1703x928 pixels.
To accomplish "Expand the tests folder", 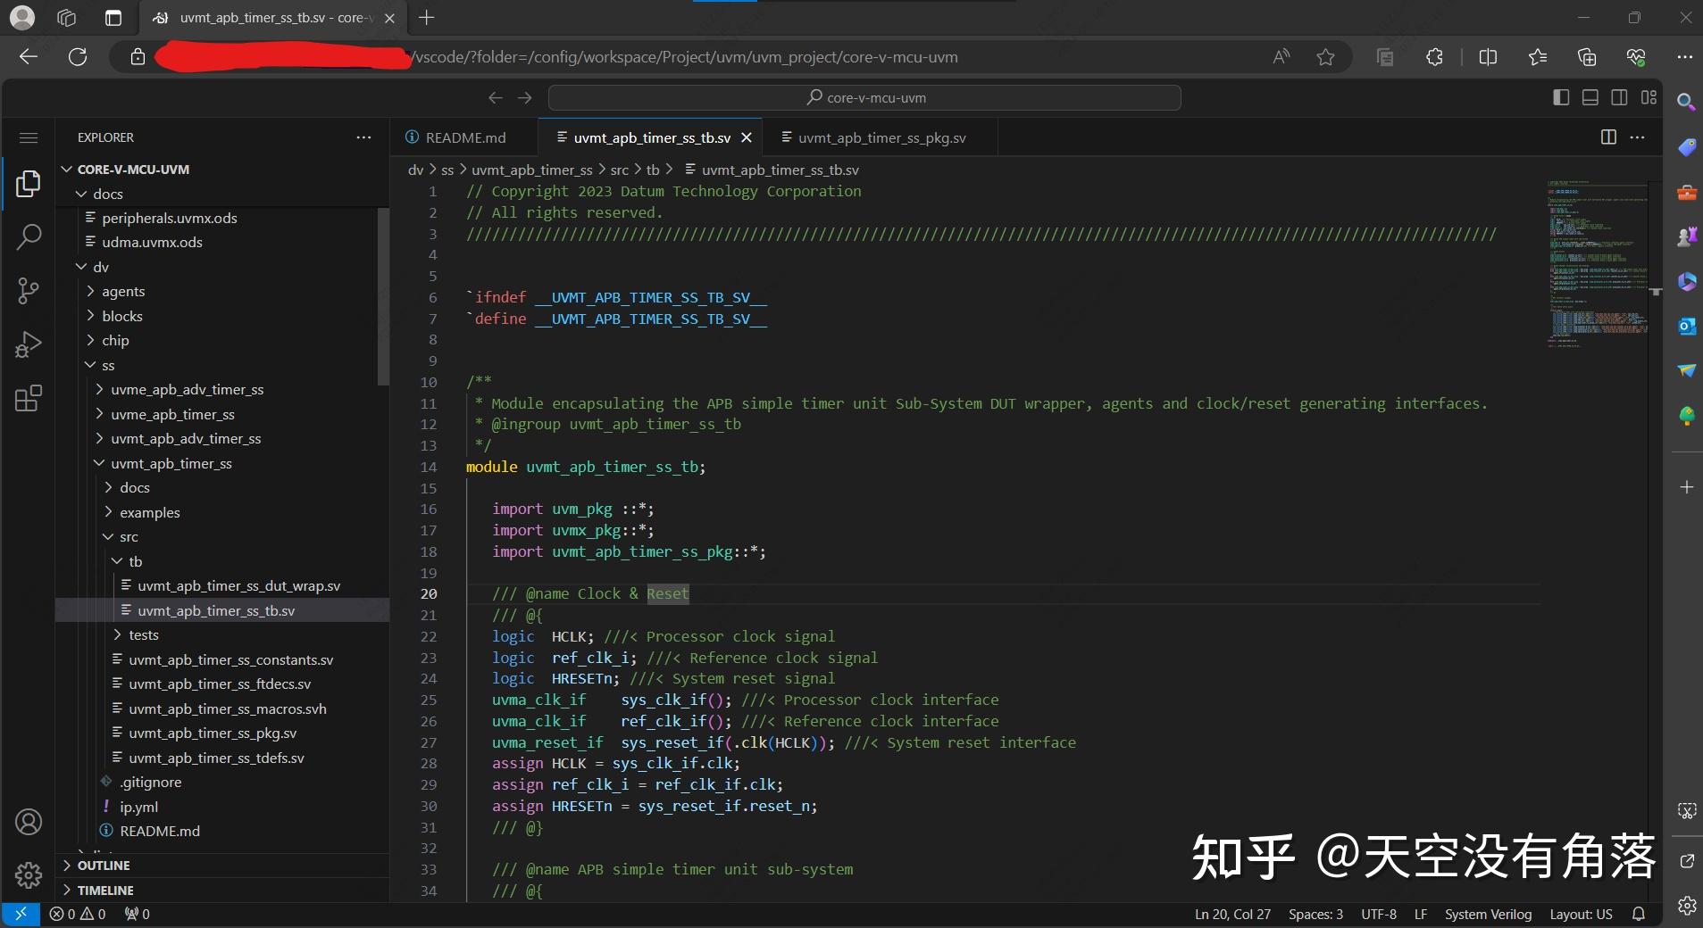I will 143,635.
